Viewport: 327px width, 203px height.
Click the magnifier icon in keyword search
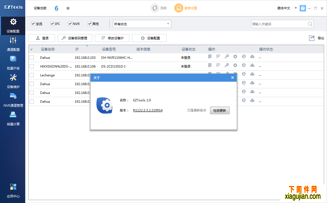pyautogui.click(x=310, y=24)
